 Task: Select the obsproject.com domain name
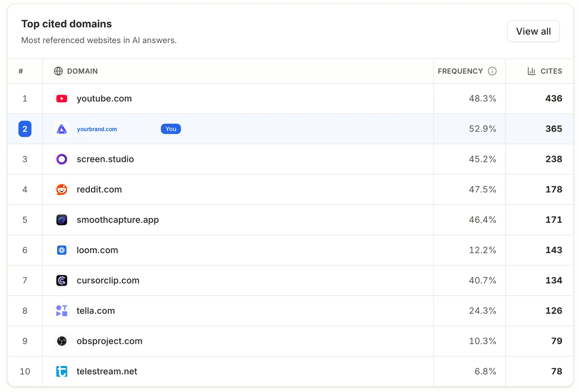pyautogui.click(x=109, y=341)
